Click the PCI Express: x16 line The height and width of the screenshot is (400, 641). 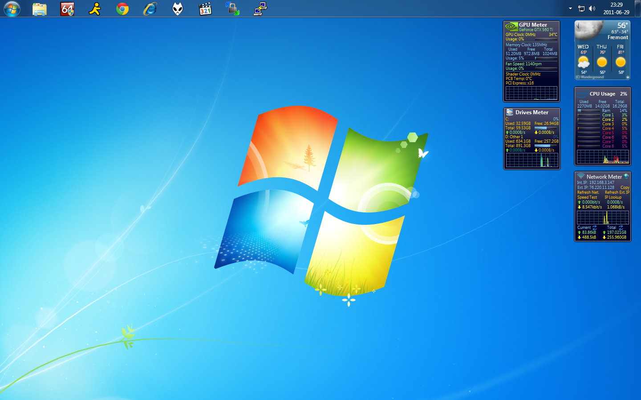(519, 83)
